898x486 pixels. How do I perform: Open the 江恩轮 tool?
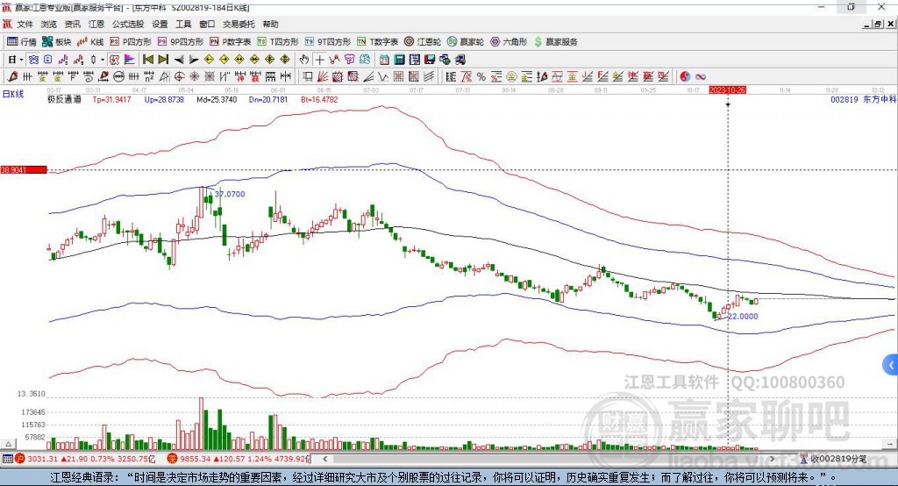tap(423, 42)
